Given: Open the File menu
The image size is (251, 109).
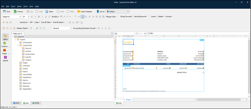Looking at the screenshot, I should click(3, 6).
